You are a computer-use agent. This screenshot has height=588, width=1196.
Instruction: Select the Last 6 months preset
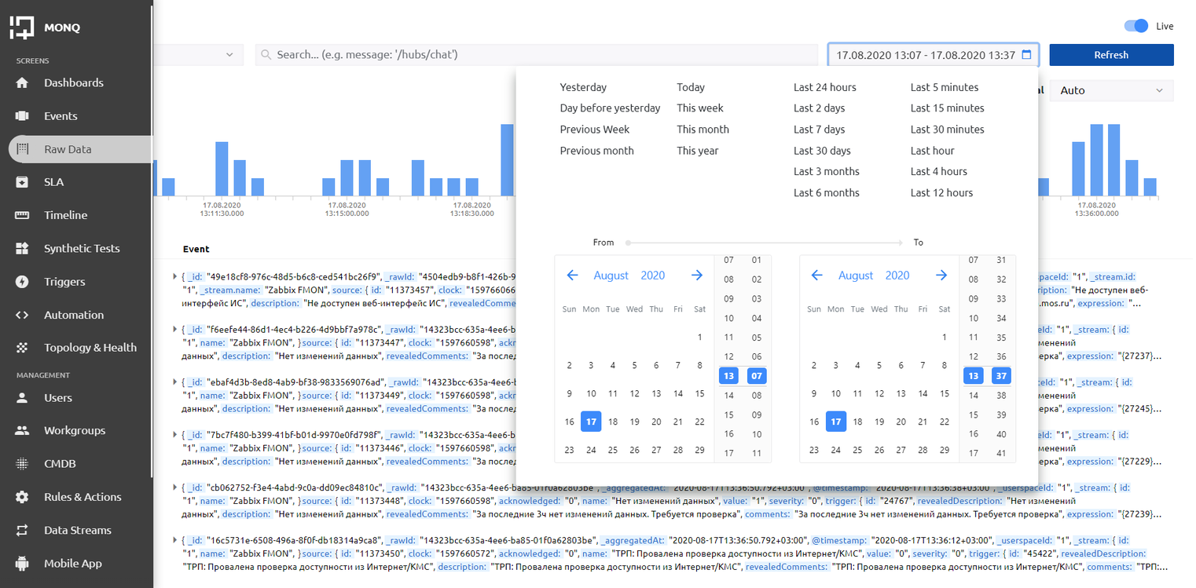[827, 193]
